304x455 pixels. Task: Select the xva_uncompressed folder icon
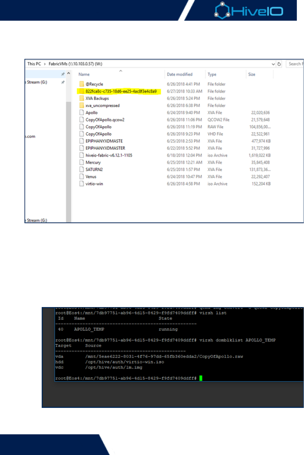coord(82,105)
